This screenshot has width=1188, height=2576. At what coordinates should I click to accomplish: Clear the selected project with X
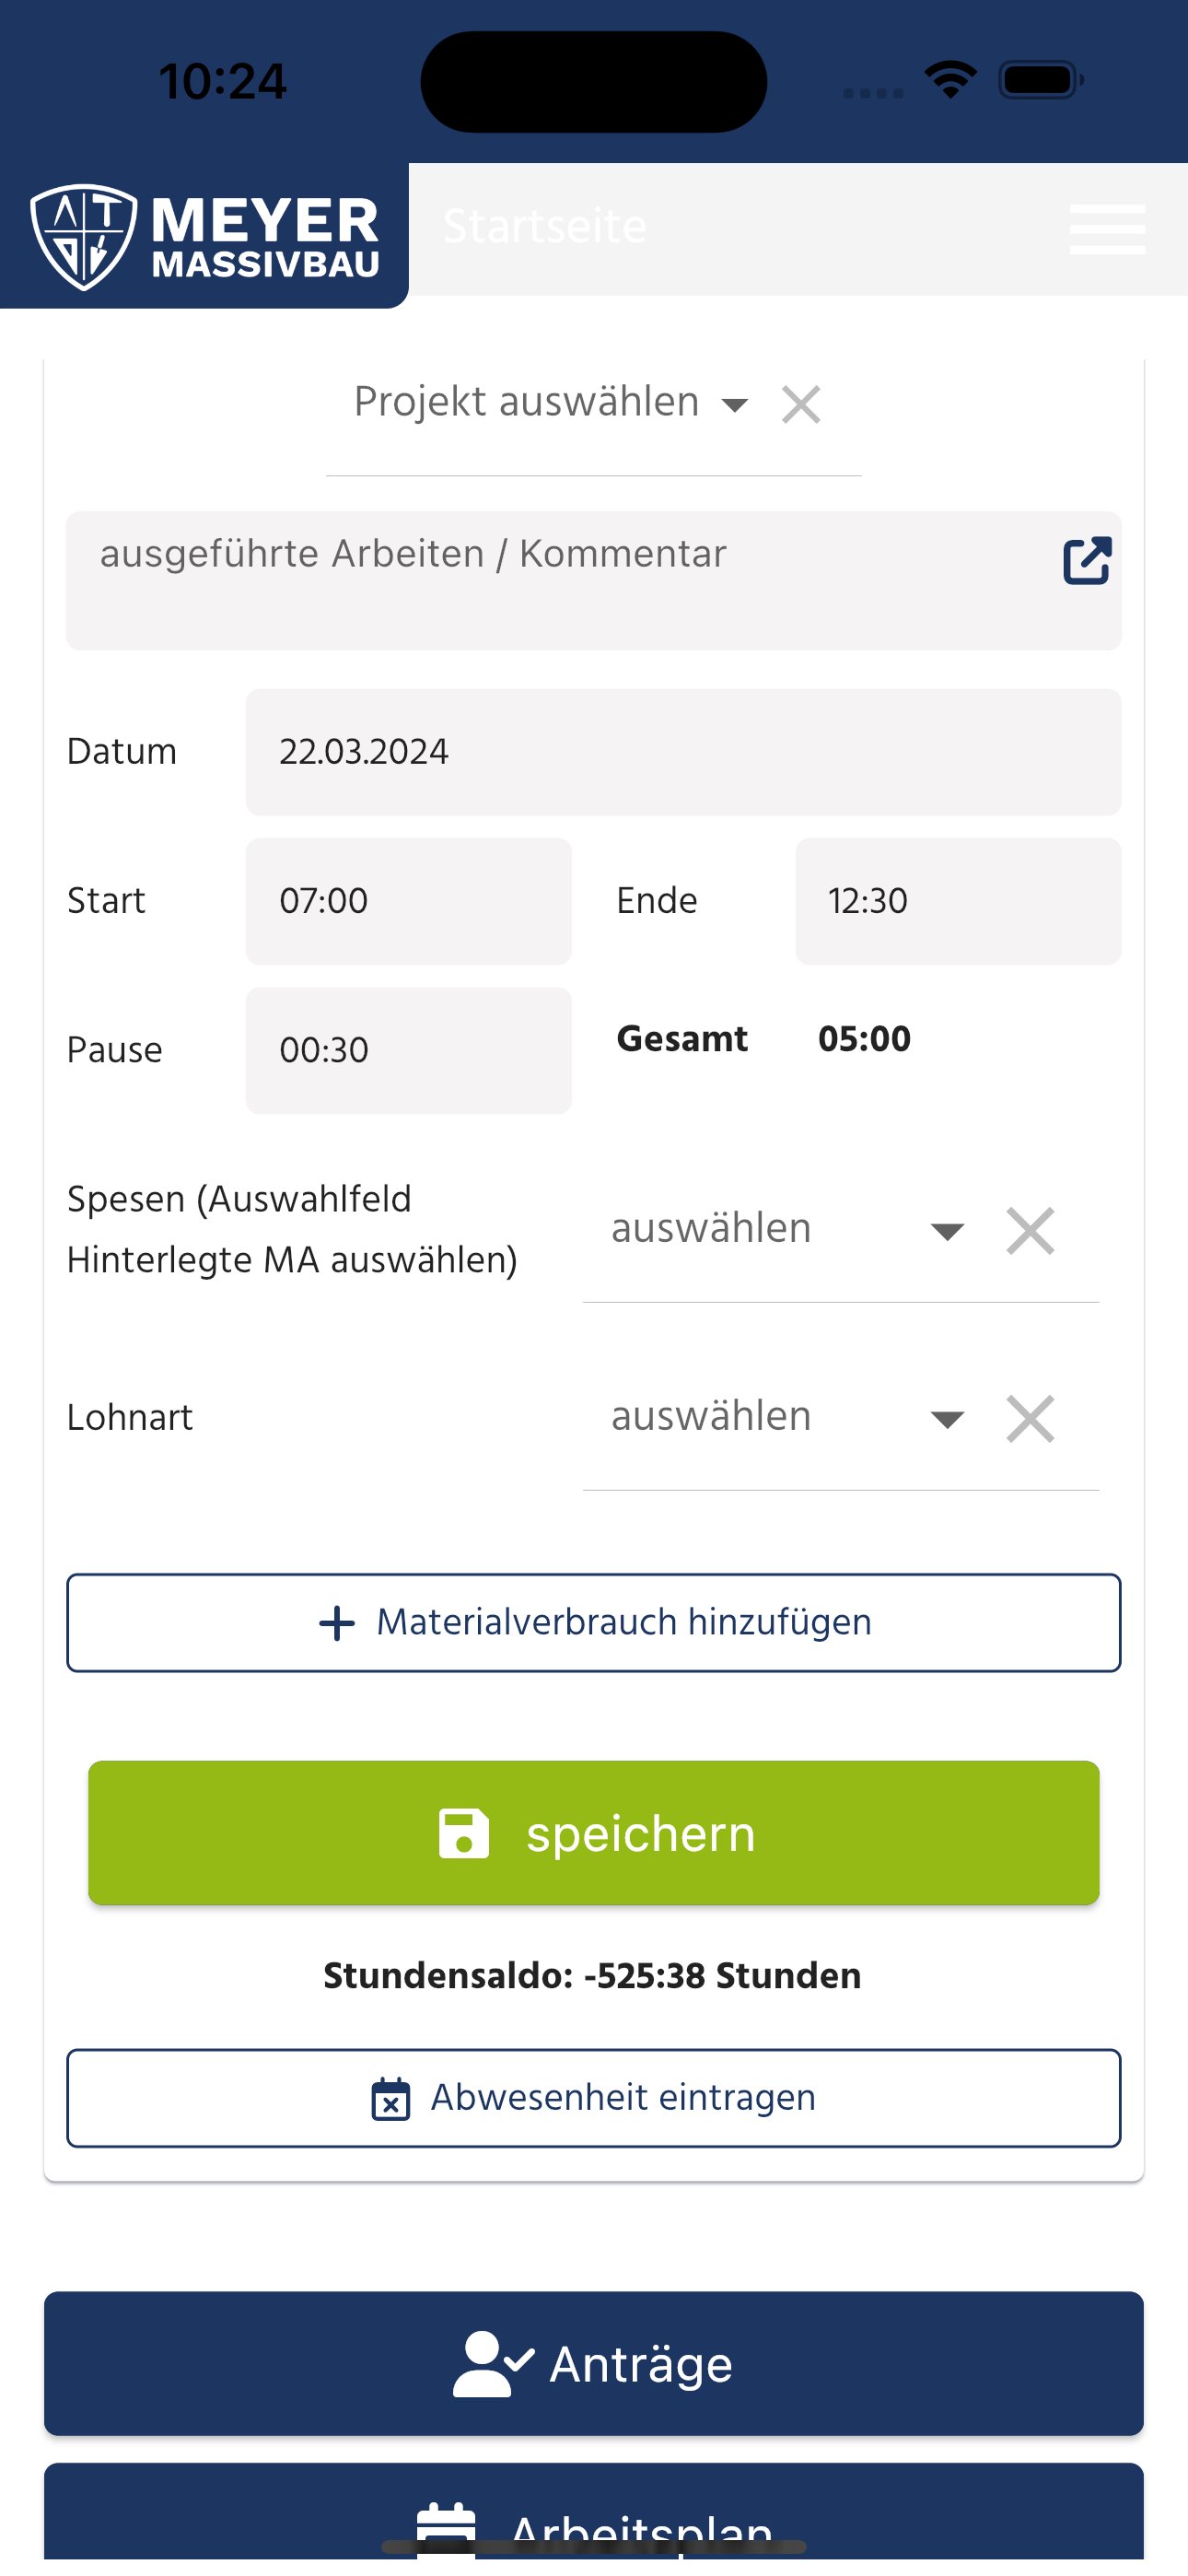pos(801,405)
